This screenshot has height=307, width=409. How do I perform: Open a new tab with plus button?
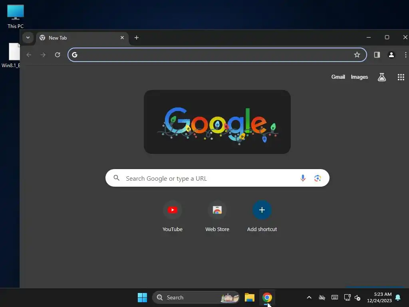pos(137,38)
